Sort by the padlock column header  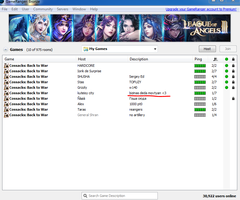click(x=233, y=59)
